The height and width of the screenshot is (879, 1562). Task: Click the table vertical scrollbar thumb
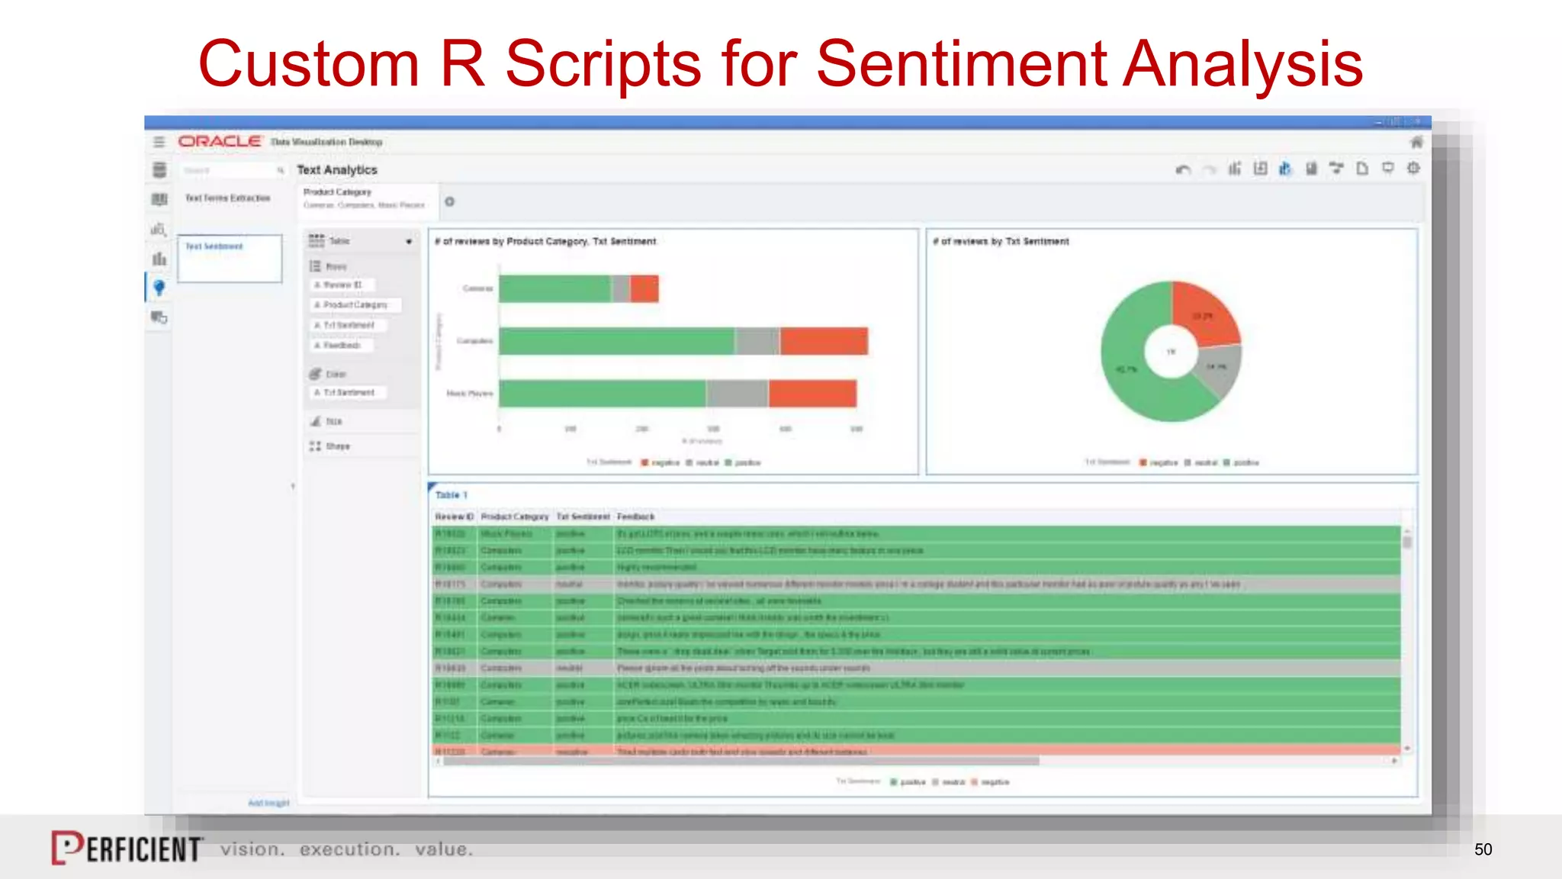(1407, 543)
